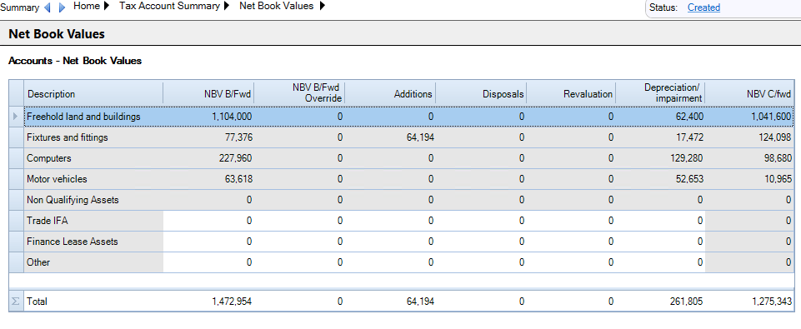Click the 1,041,600 NBV C/fwd cell
Image resolution: width=801 pixels, height=329 pixels.
click(x=750, y=117)
